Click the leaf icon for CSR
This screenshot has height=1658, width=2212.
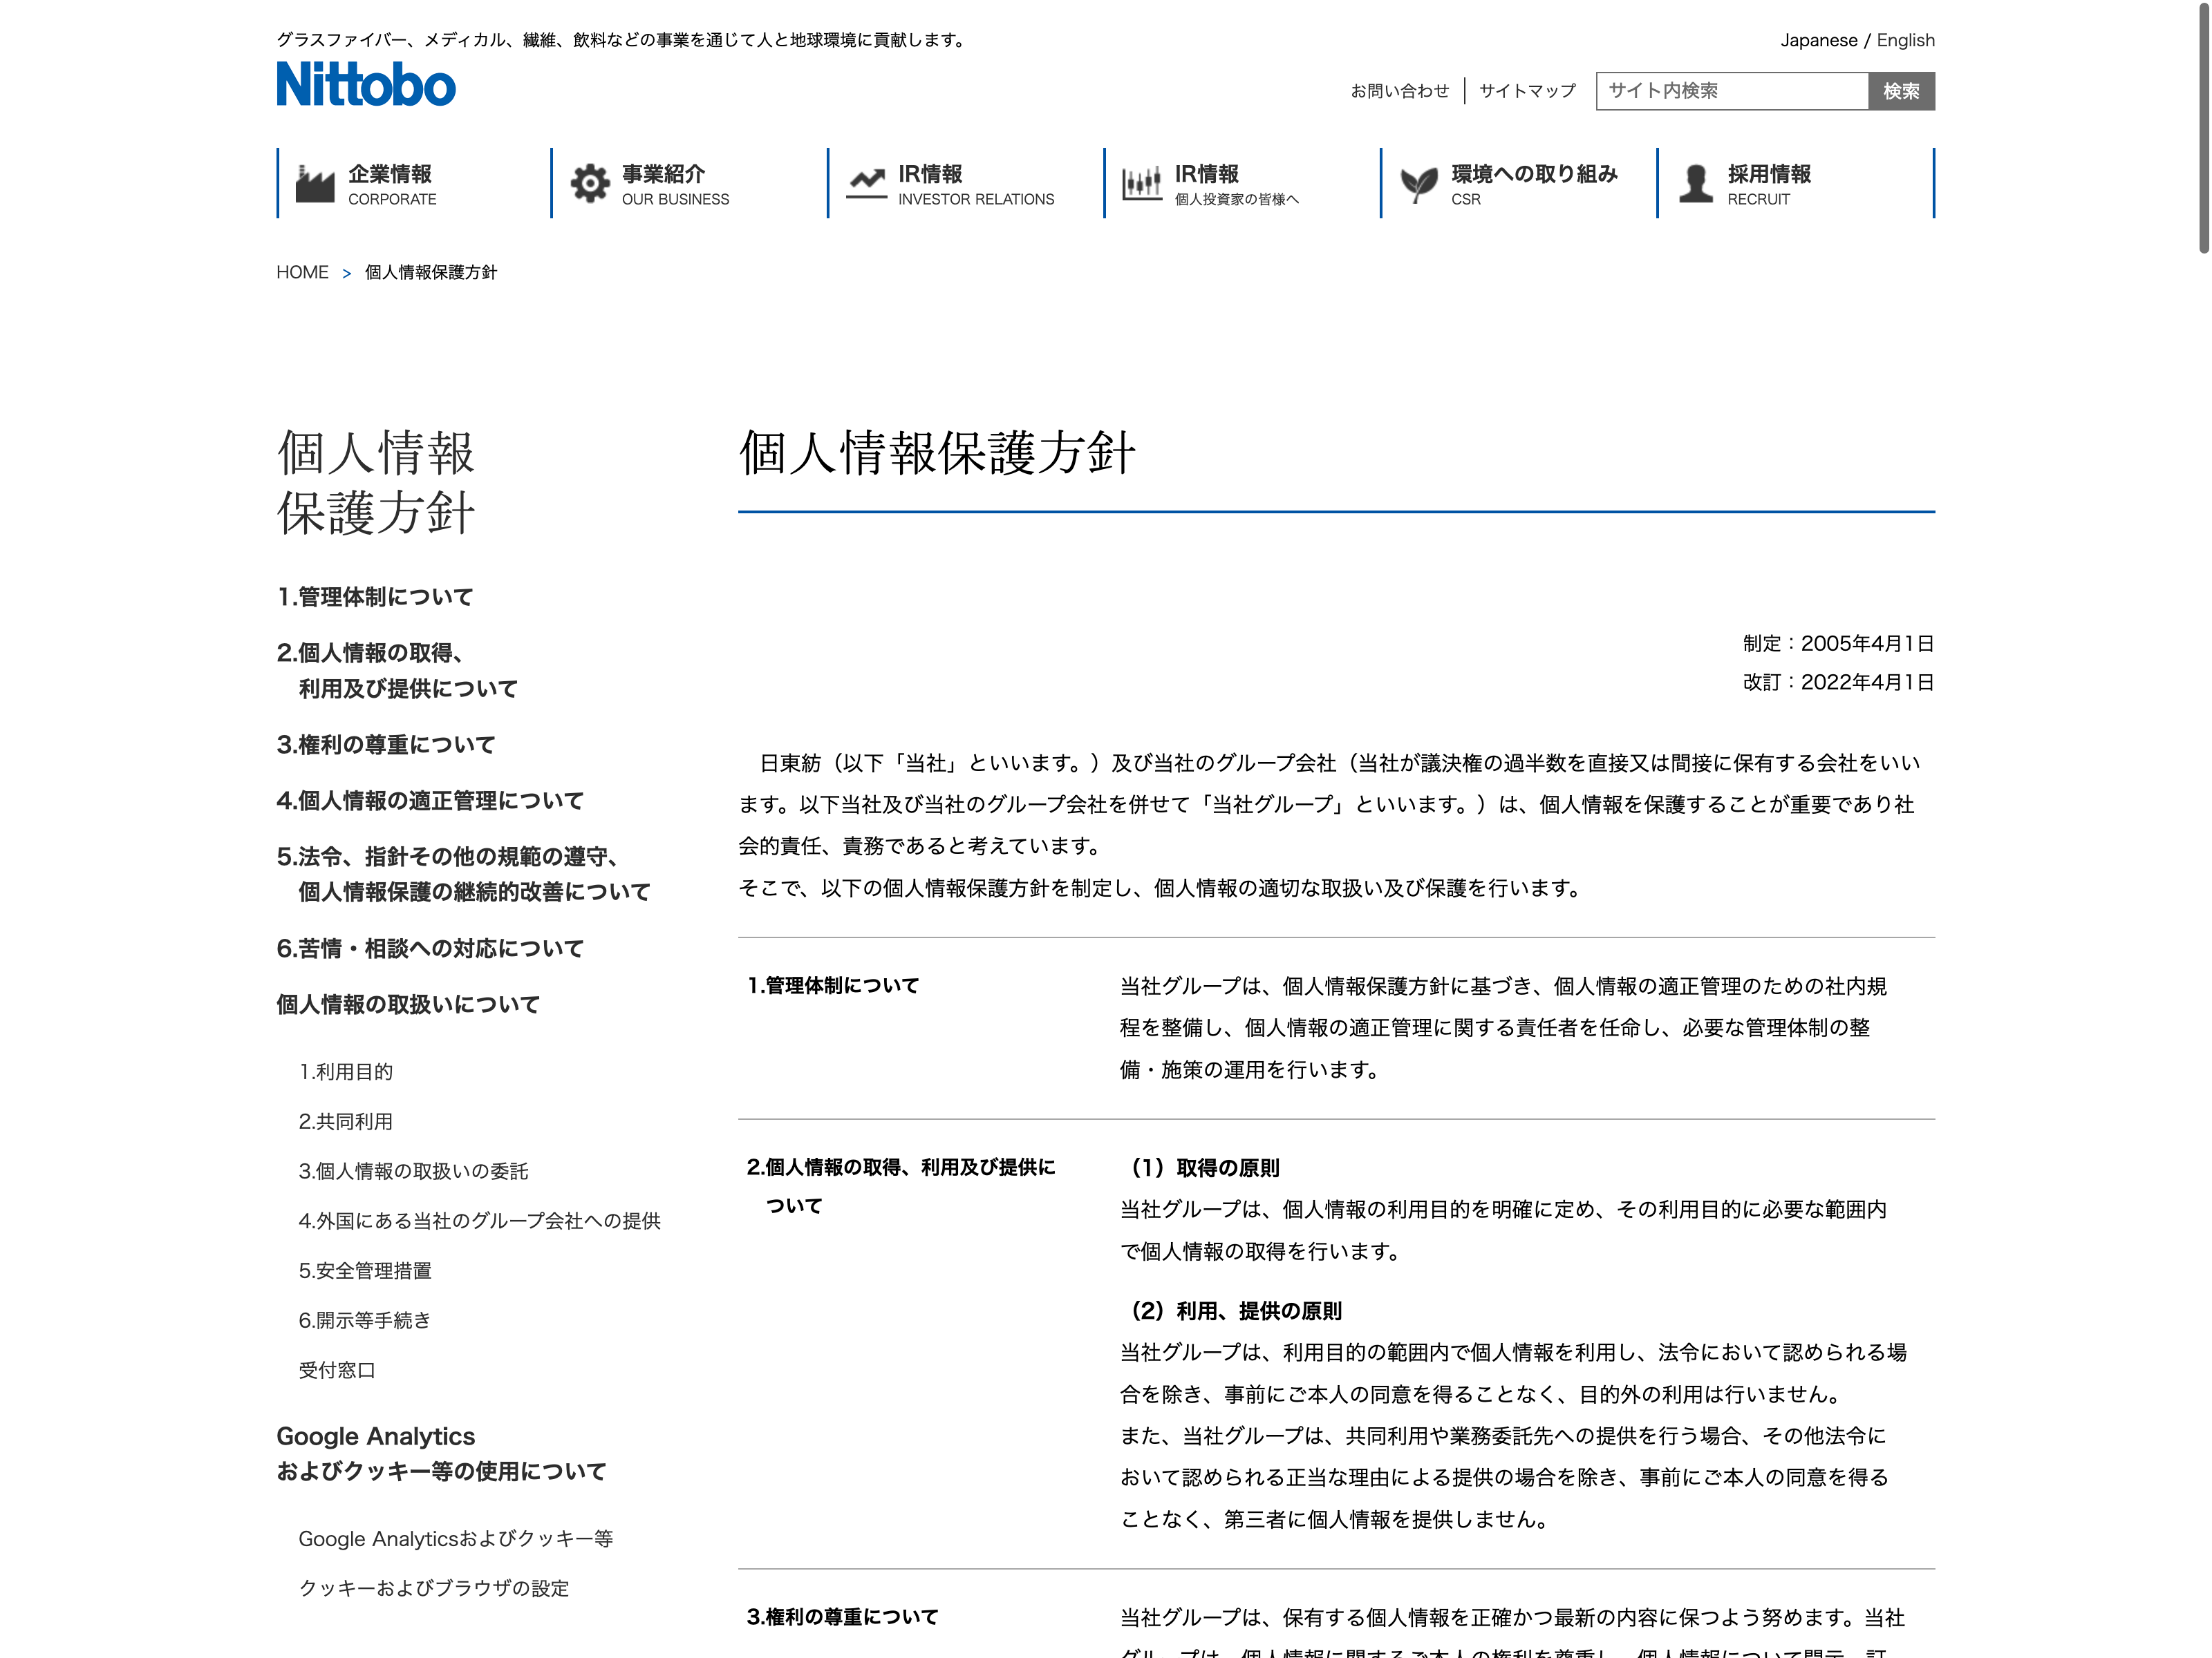click(x=1418, y=184)
